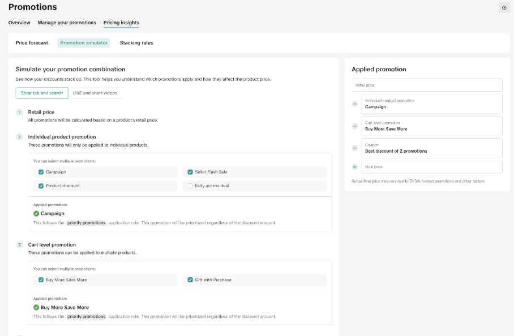Click the minus icon beside Coupon row

click(355, 148)
